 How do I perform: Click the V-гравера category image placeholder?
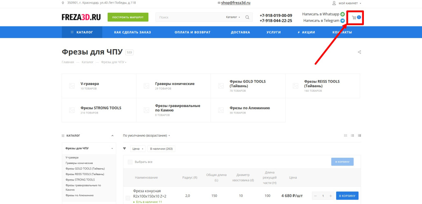tap(72, 86)
